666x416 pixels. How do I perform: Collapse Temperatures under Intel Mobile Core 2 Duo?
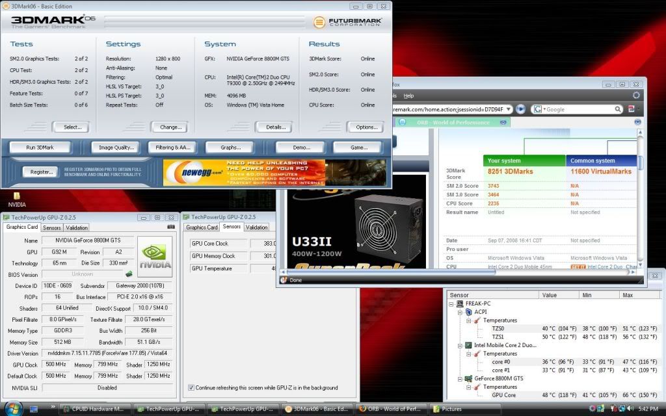pos(468,354)
